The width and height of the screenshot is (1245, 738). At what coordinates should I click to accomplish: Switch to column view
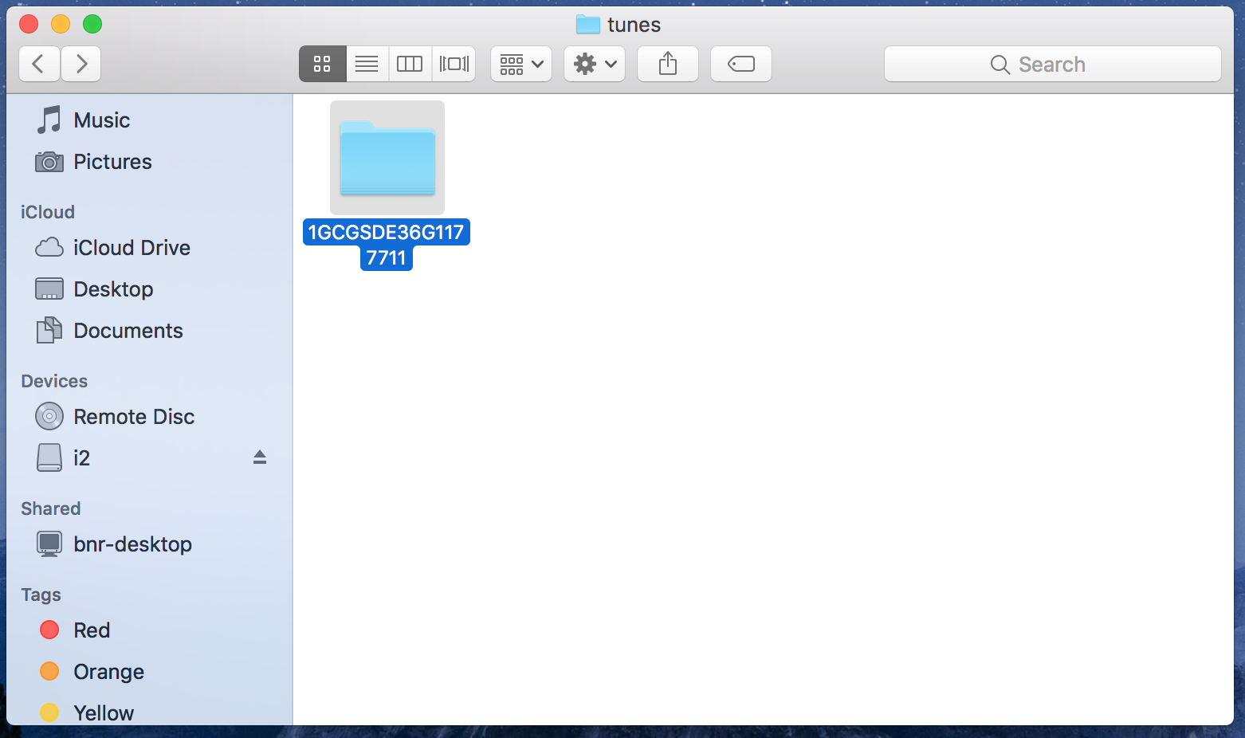(x=410, y=64)
